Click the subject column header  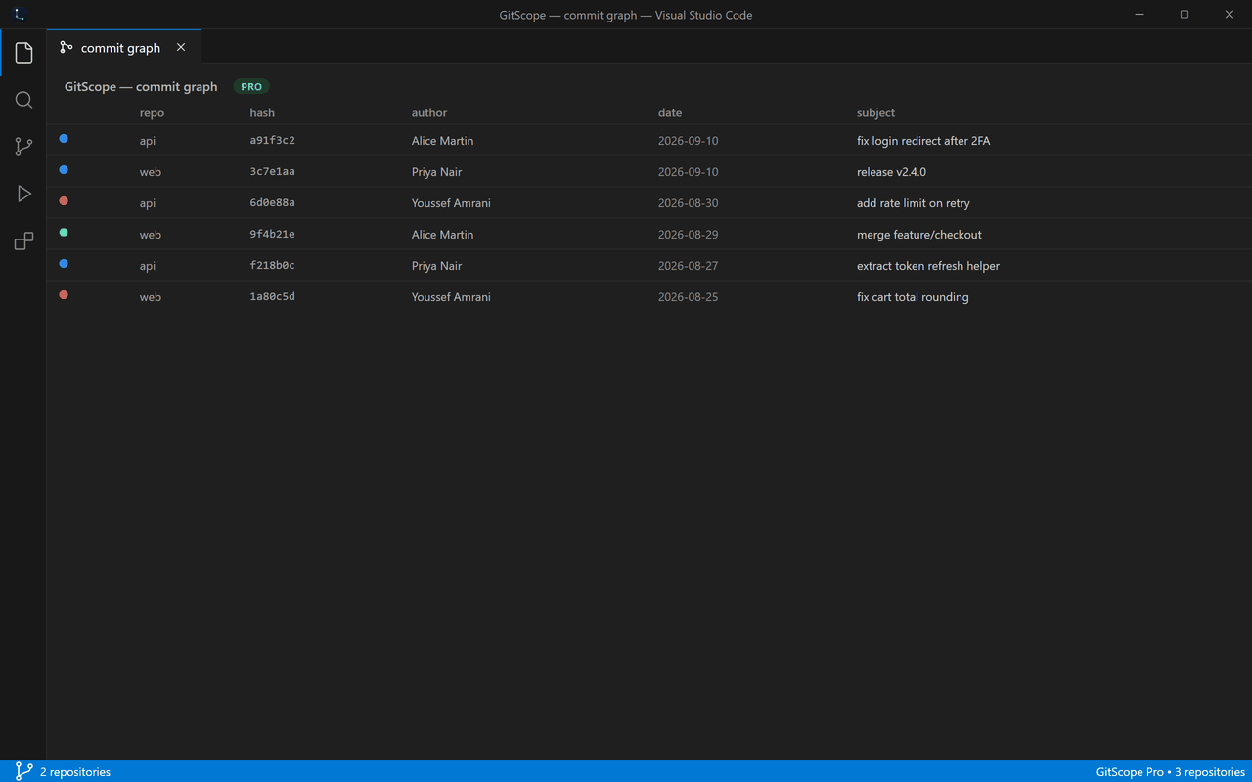pos(875,113)
